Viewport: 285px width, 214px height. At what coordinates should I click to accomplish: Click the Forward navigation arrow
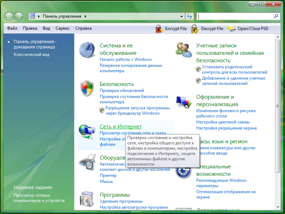(x=19, y=16)
